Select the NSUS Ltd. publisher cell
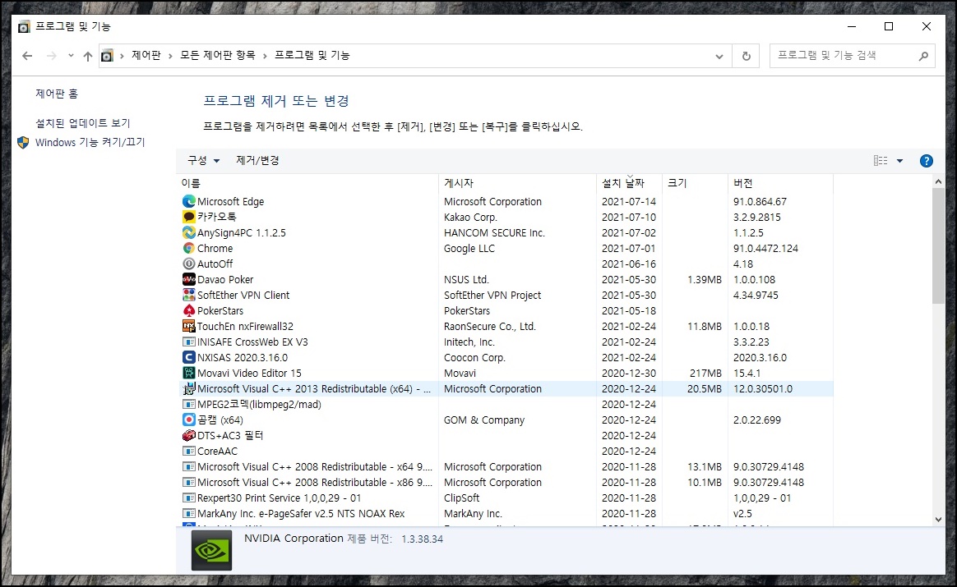Viewport: 957px width, 587px height. pos(466,279)
